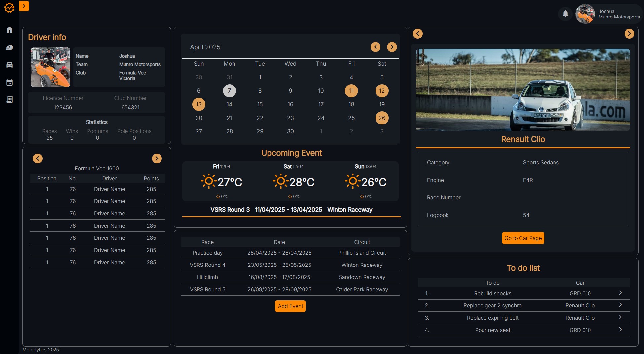
Task: Open notifications via bell icon
Action: (x=565, y=14)
